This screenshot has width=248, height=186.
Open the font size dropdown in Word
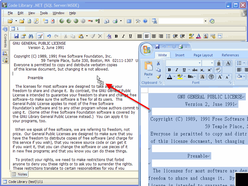click(212, 63)
